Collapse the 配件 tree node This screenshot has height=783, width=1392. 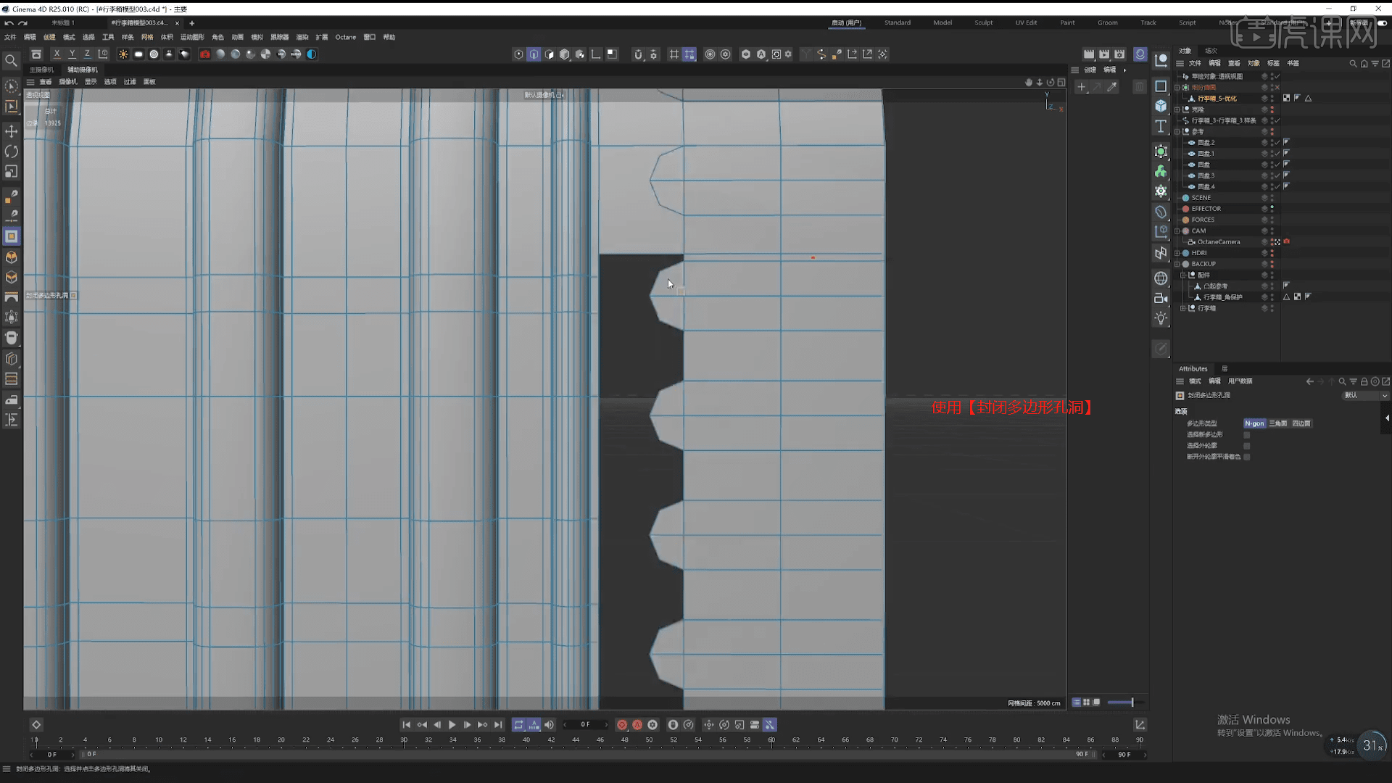[x=1183, y=275]
